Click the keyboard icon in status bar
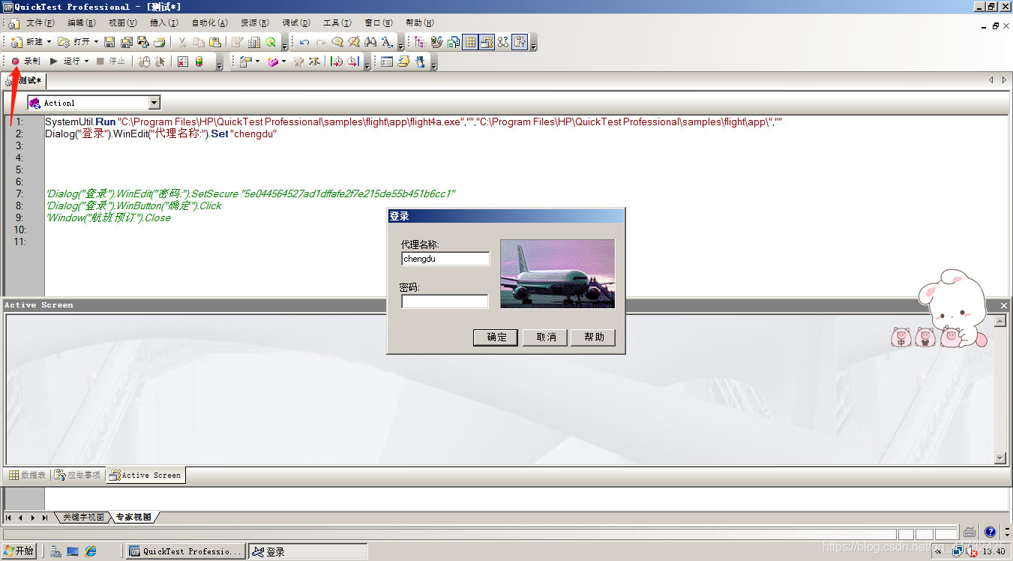 (970, 532)
